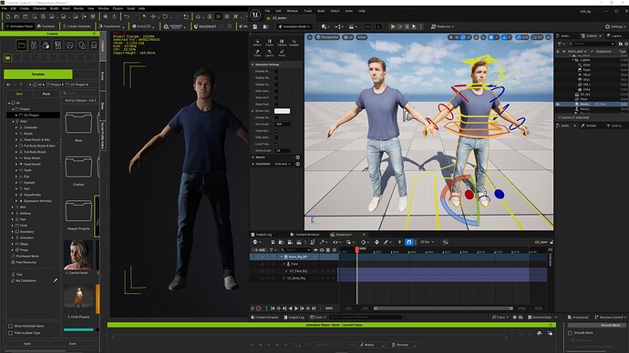Select the head icon in Content panel

[70, 45]
